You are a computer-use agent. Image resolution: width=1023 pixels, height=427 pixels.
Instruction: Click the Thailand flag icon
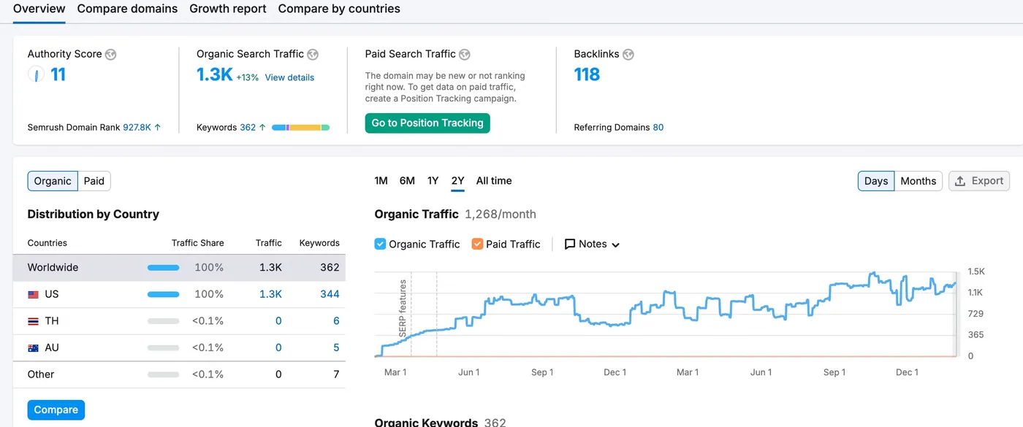point(33,321)
